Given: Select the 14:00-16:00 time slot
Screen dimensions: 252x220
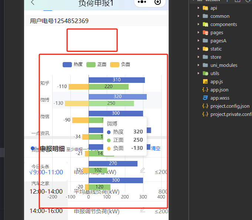Looking at the screenshot, I should (x=46, y=211).
